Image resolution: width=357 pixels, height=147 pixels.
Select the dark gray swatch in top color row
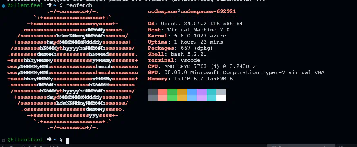pyautogui.click(x=153, y=92)
